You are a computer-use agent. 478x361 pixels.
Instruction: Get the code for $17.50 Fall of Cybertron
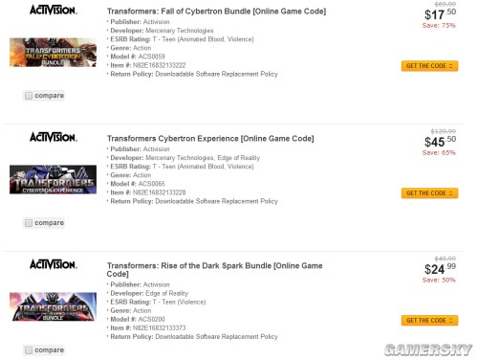[429, 66]
